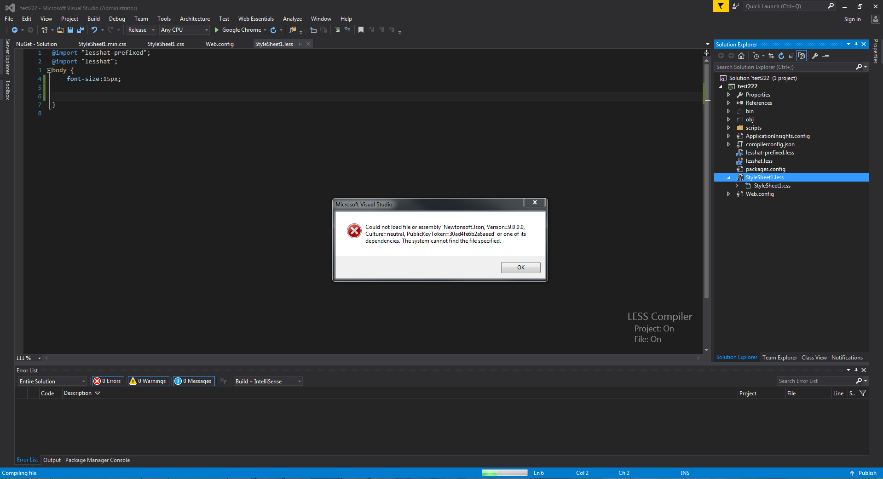
Task: Expand the References node in Solution Explorer
Action: [x=728, y=103]
